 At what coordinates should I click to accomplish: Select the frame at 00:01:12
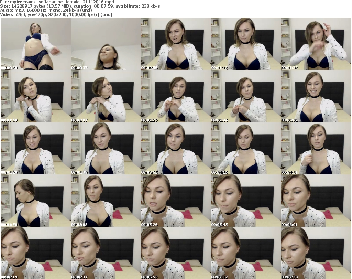pyautogui.click(x=246, y=44)
